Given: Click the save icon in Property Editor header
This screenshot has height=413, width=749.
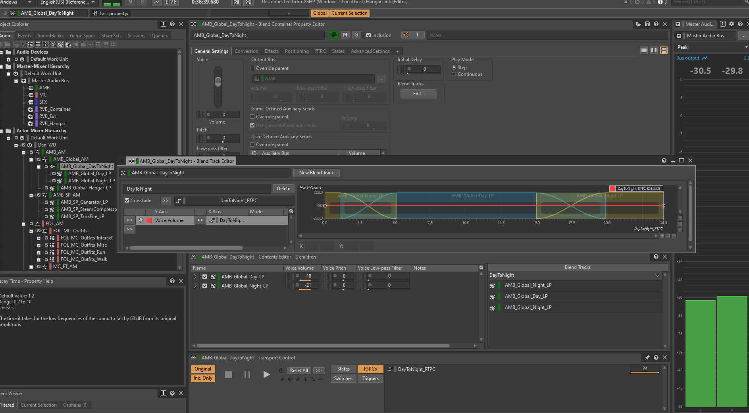Looking at the screenshot, I should click(x=647, y=24).
